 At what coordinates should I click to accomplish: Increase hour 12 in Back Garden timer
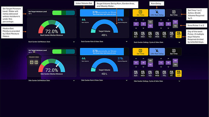click(x=161, y=20)
